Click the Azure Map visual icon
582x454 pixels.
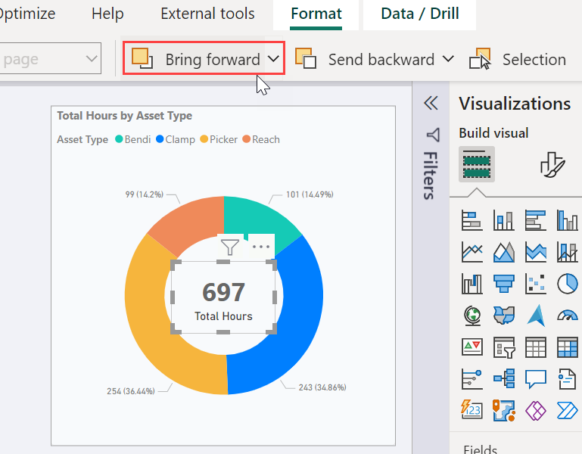click(536, 316)
